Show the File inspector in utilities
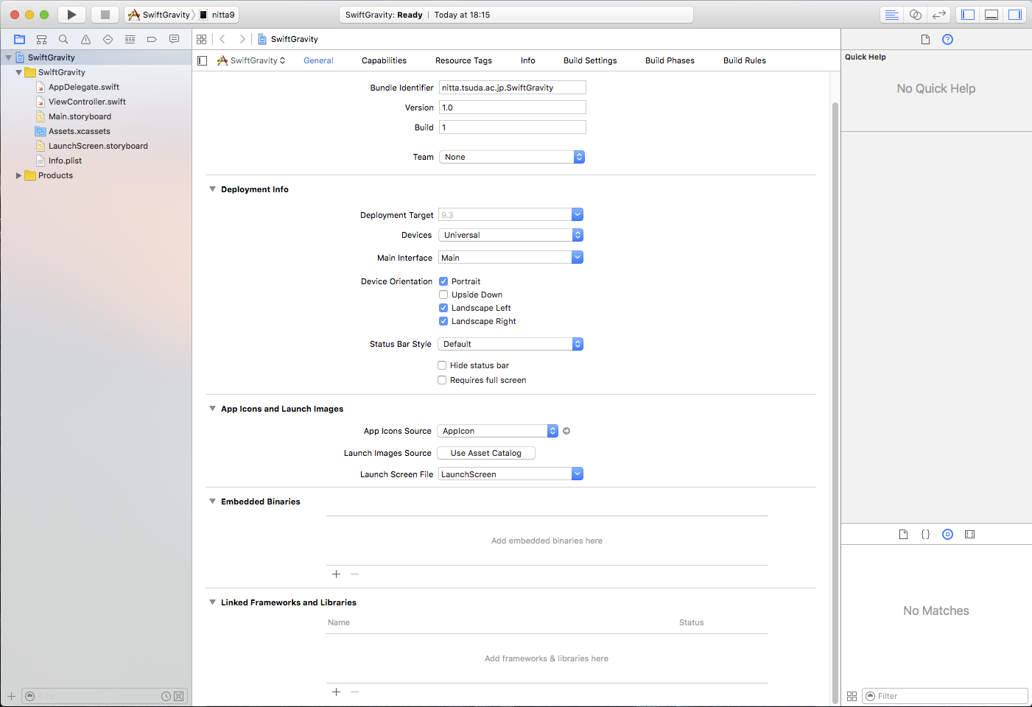 click(x=925, y=39)
